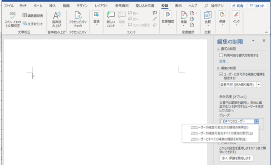Click the コメント button at top right
Viewport: 271px width, 165px height.
pos(257,6)
